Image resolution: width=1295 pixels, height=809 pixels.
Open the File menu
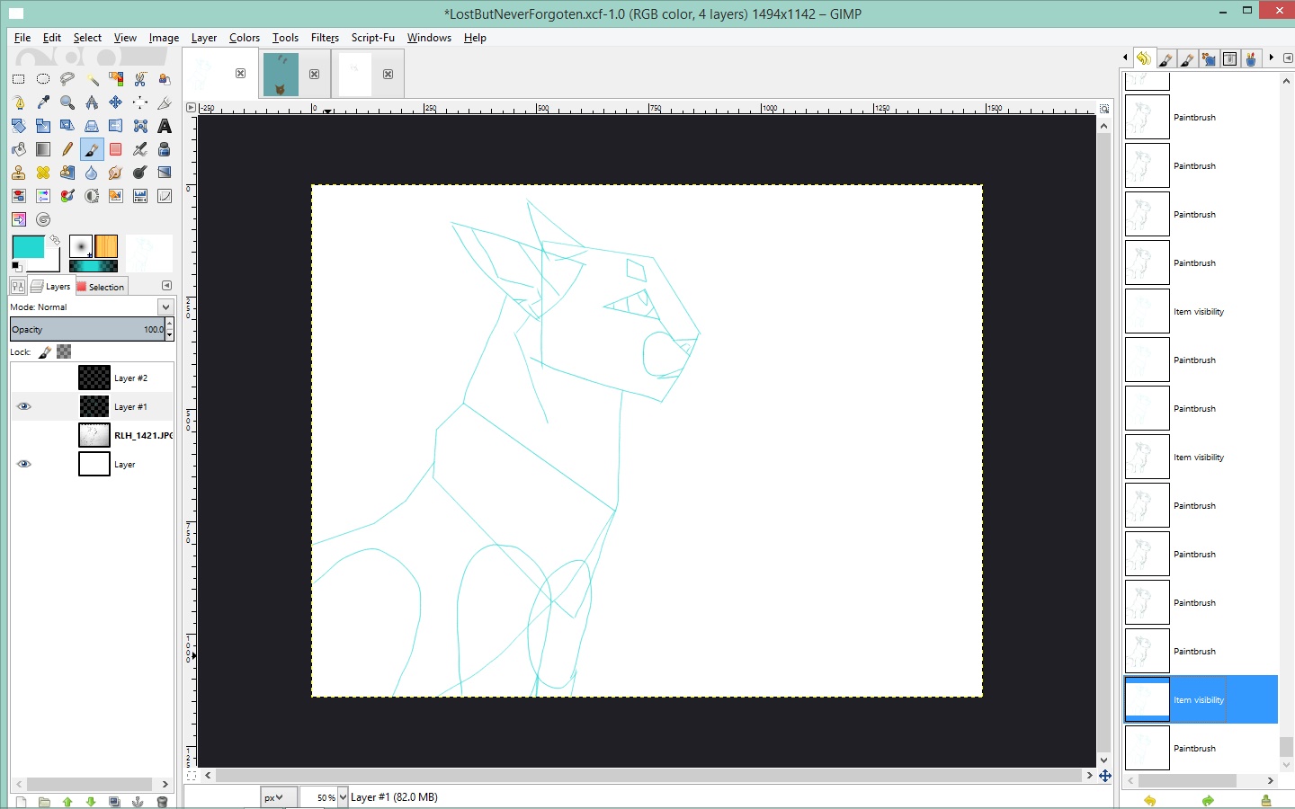[x=22, y=38]
